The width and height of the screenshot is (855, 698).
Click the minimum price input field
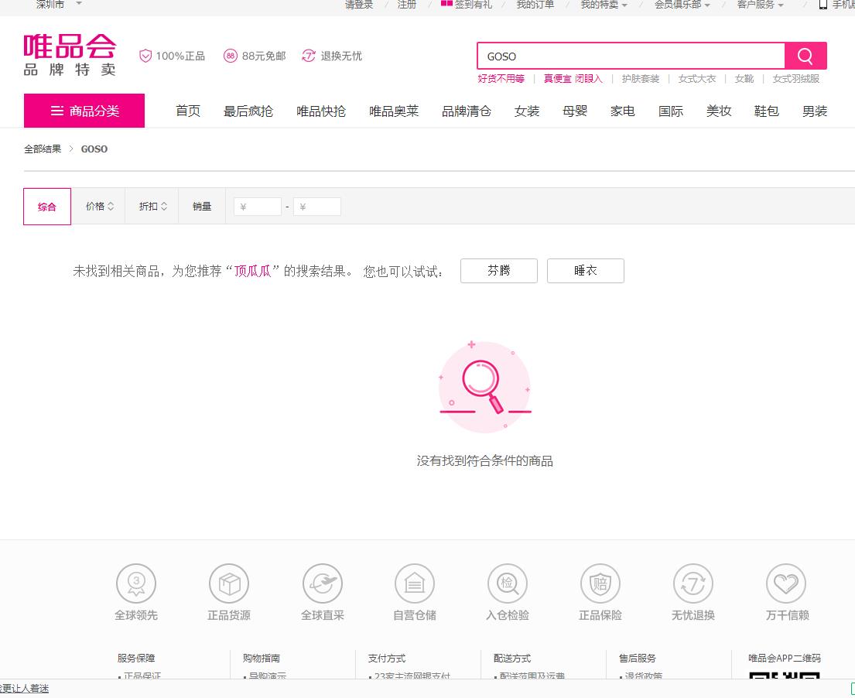tap(258, 207)
